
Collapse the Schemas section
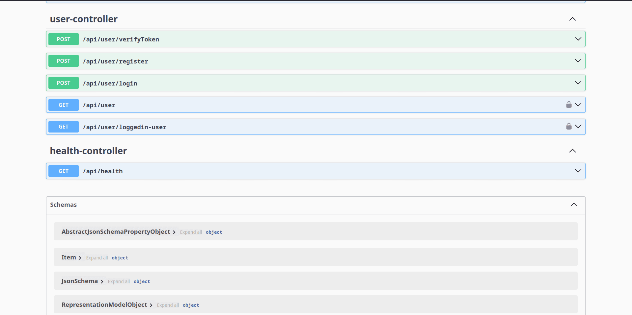573,205
